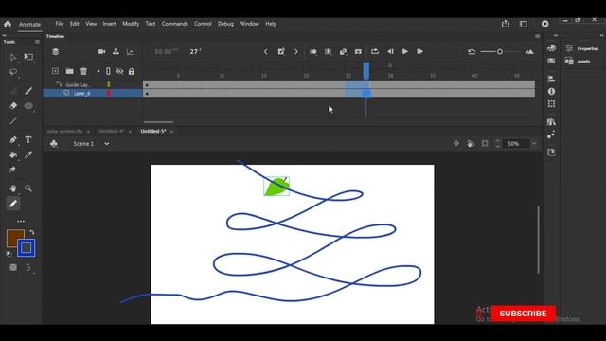The height and width of the screenshot is (341, 606).
Task: Select the Selection arrow tool
Action: pos(13,57)
